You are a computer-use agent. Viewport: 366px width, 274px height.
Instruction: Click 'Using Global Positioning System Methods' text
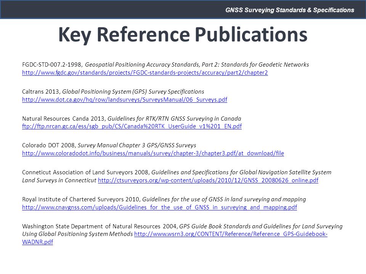click(77, 234)
